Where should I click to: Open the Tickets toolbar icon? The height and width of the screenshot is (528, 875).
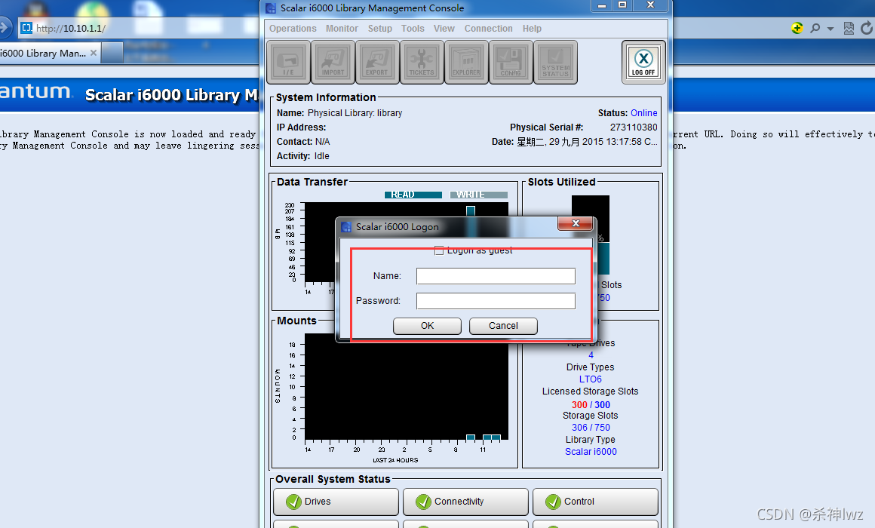(x=422, y=62)
